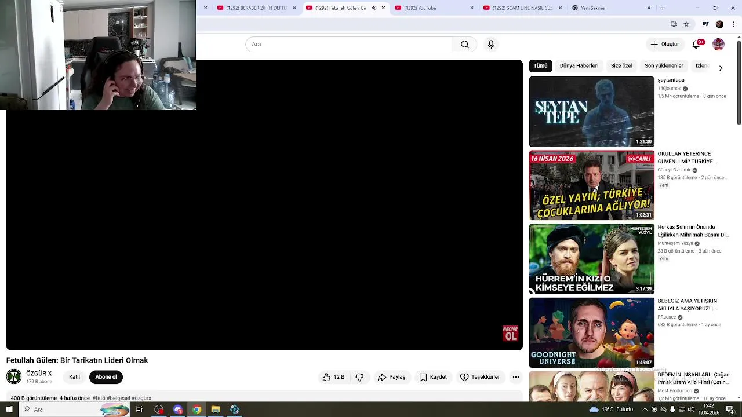Click the 140journos channel name
742x417 pixels.
pos(669,89)
